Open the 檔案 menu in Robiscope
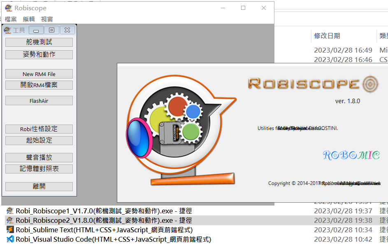The image size is (388, 245). [x=11, y=19]
